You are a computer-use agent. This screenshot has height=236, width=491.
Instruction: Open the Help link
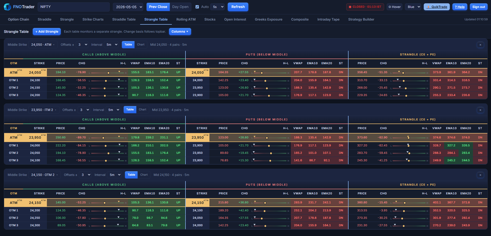click(x=460, y=7)
